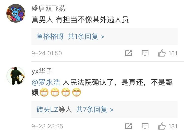The height and width of the screenshot is (132, 184).
Task: Open comment reply icon on 盛唐双飞燕's post
Action: click(x=145, y=53)
